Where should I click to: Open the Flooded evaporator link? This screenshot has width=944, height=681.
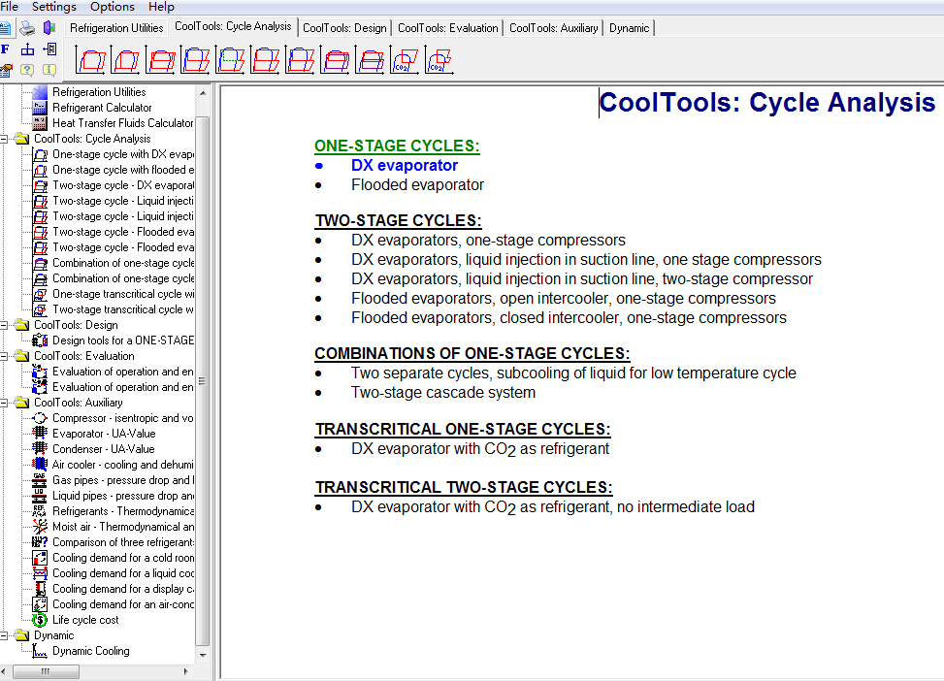click(418, 185)
